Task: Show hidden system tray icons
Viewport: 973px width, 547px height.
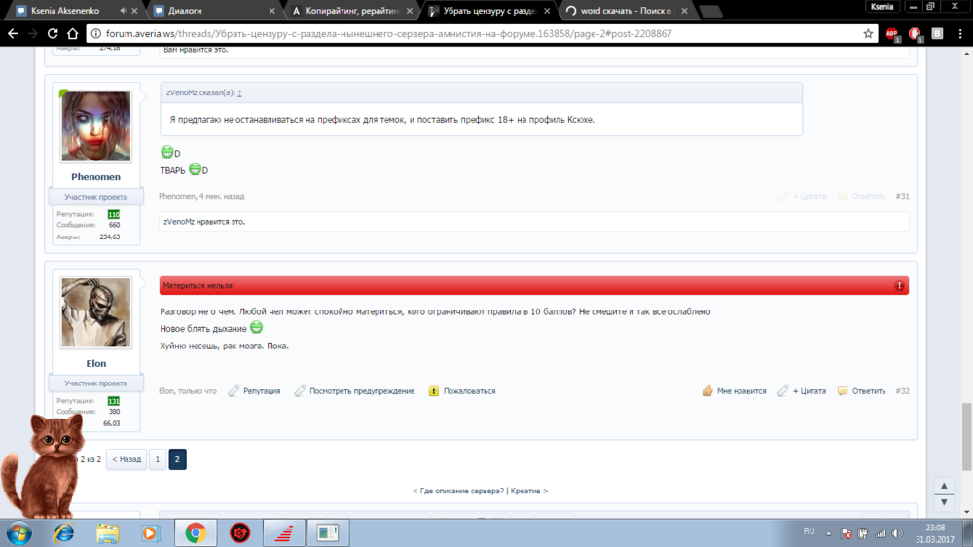Action: 828,532
